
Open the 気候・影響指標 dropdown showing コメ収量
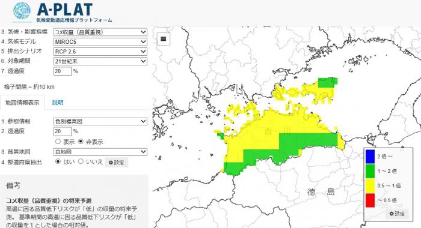coord(100,32)
